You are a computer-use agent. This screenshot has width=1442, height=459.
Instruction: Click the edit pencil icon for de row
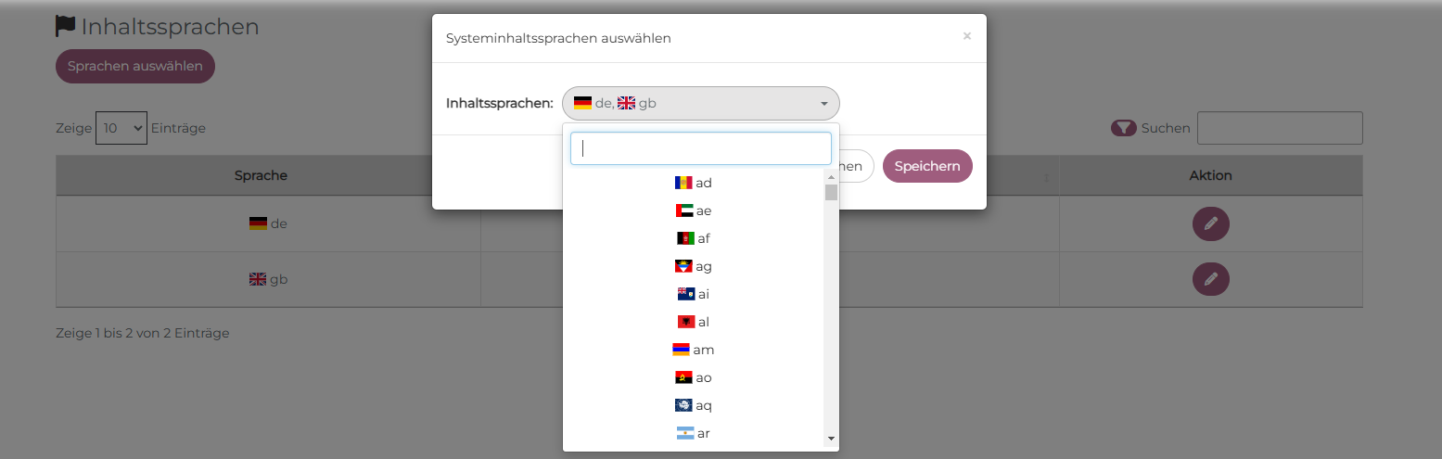[x=1210, y=224]
